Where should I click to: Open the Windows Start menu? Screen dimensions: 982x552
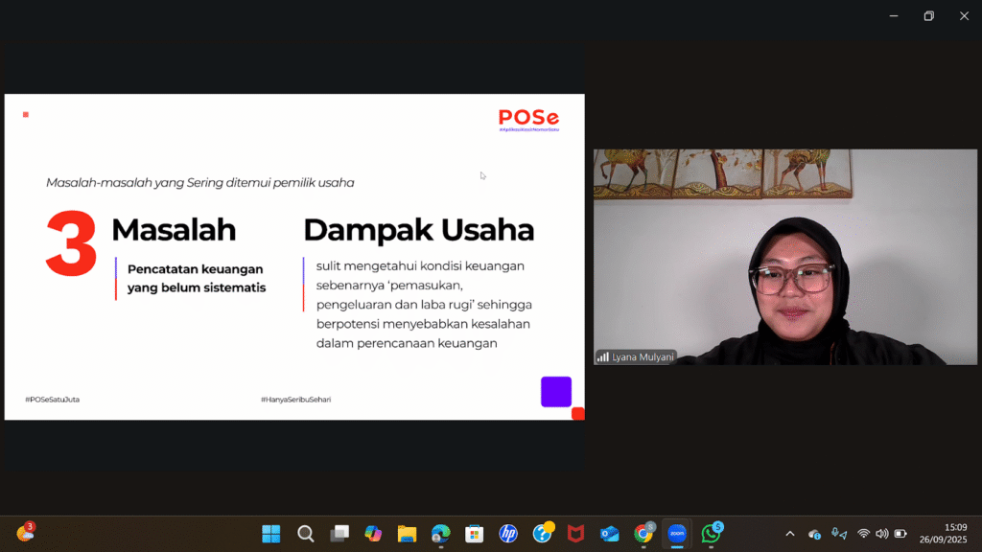tap(271, 534)
